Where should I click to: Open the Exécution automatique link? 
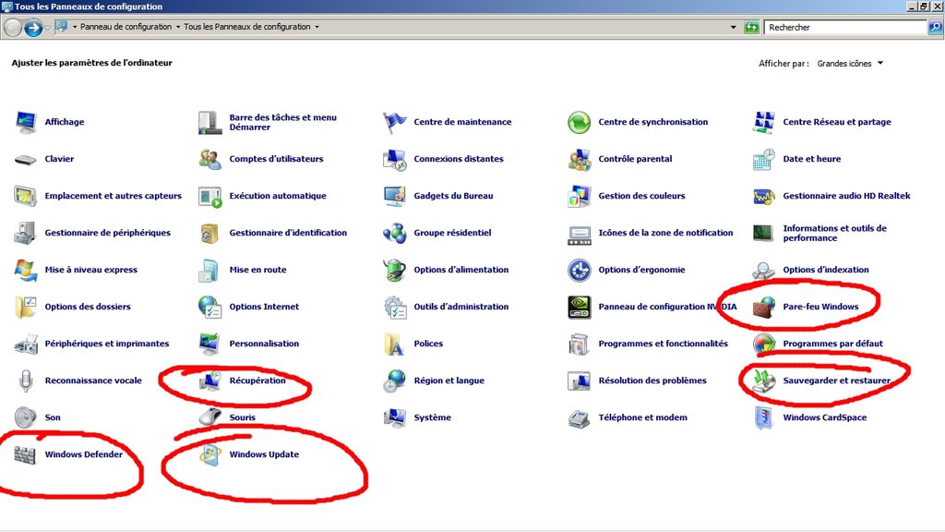277,196
